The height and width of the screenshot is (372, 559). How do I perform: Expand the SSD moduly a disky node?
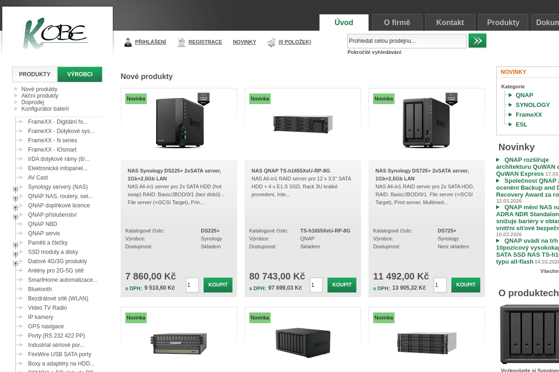pyautogui.click(x=15, y=254)
